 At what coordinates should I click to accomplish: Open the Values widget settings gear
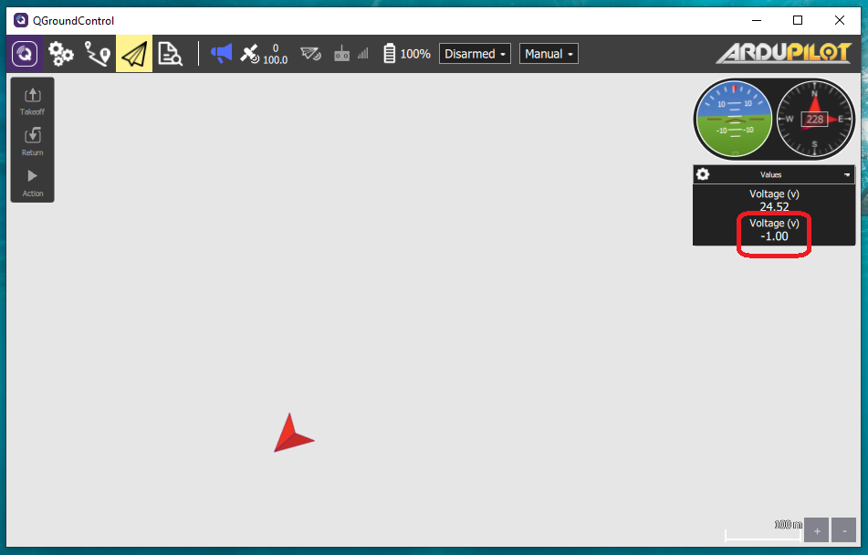[x=701, y=173]
